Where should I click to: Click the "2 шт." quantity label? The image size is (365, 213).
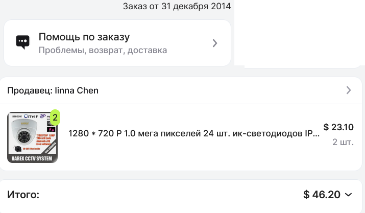[x=343, y=142]
